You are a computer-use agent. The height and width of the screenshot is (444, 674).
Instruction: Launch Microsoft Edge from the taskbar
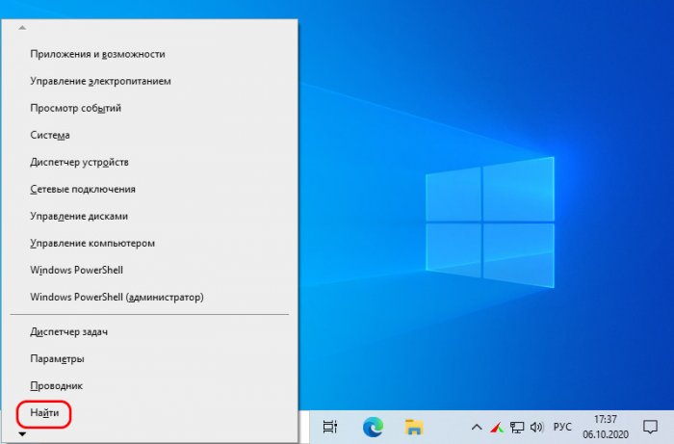(x=373, y=427)
